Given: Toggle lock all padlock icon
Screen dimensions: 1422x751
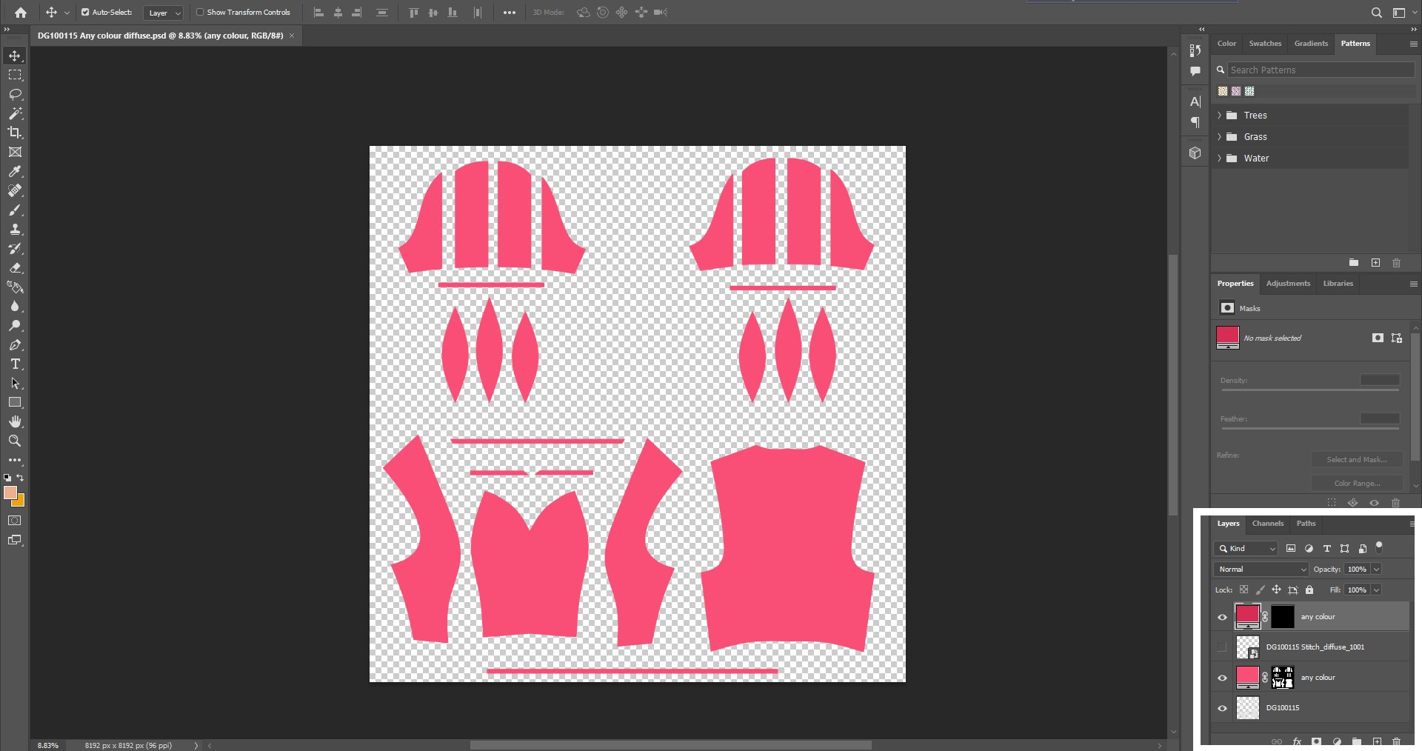Looking at the screenshot, I should (x=1309, y=590).
